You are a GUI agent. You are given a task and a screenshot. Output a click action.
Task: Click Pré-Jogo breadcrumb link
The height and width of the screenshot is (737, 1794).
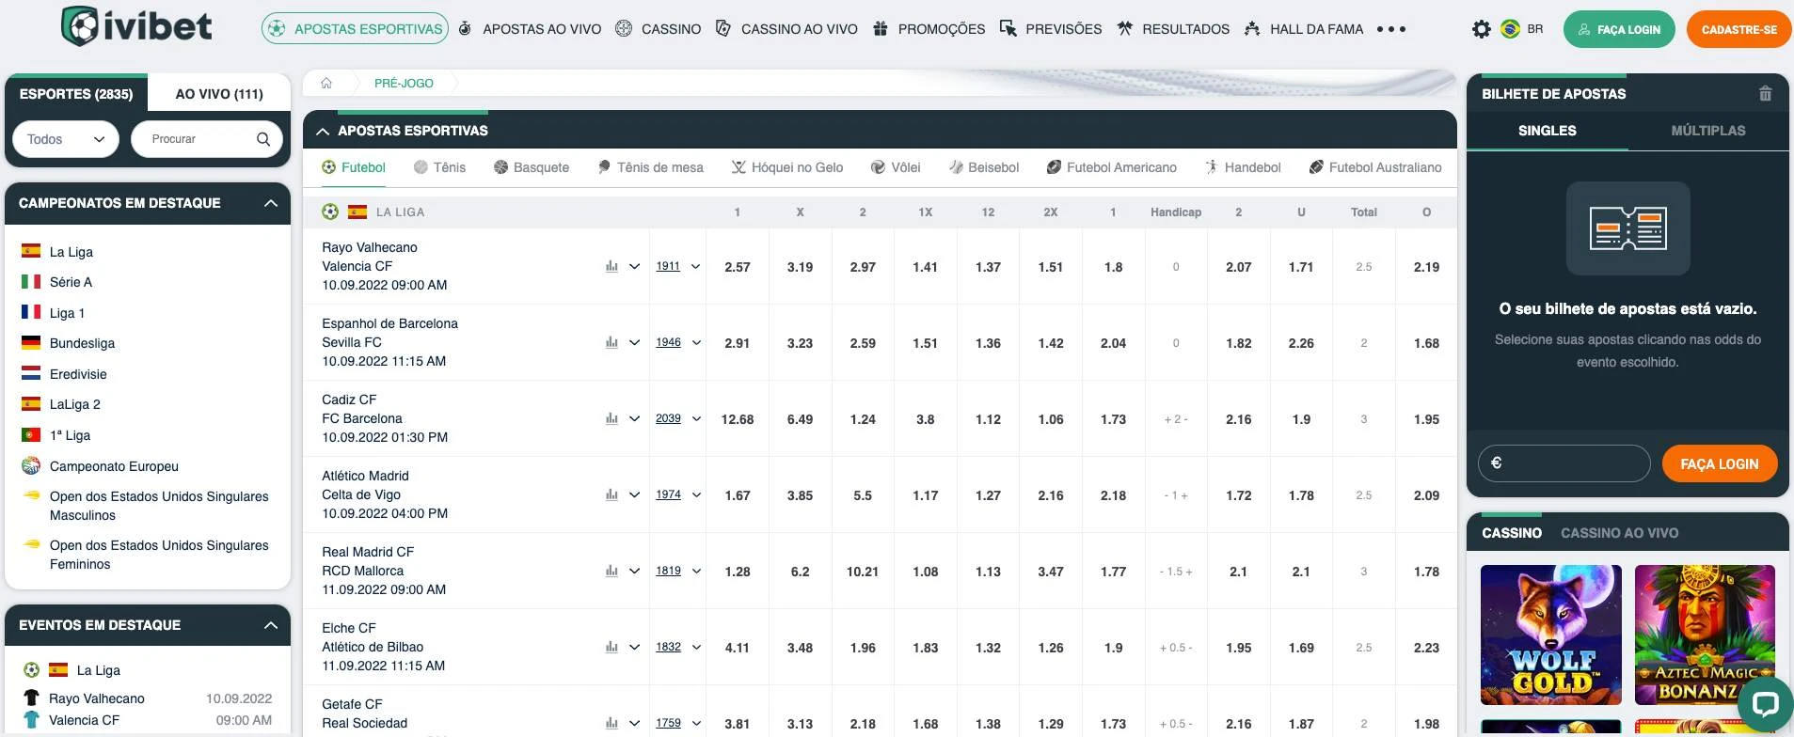coord(404,83)
